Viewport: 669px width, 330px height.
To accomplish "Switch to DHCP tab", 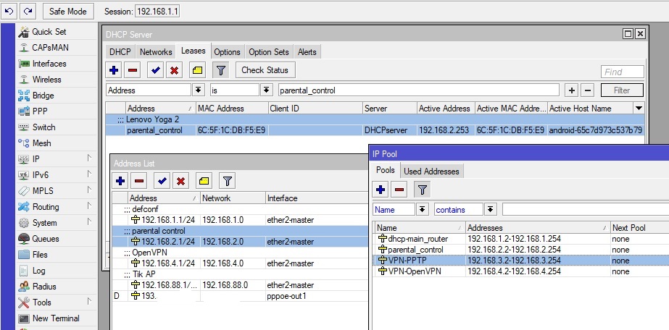I will point(120,52).
